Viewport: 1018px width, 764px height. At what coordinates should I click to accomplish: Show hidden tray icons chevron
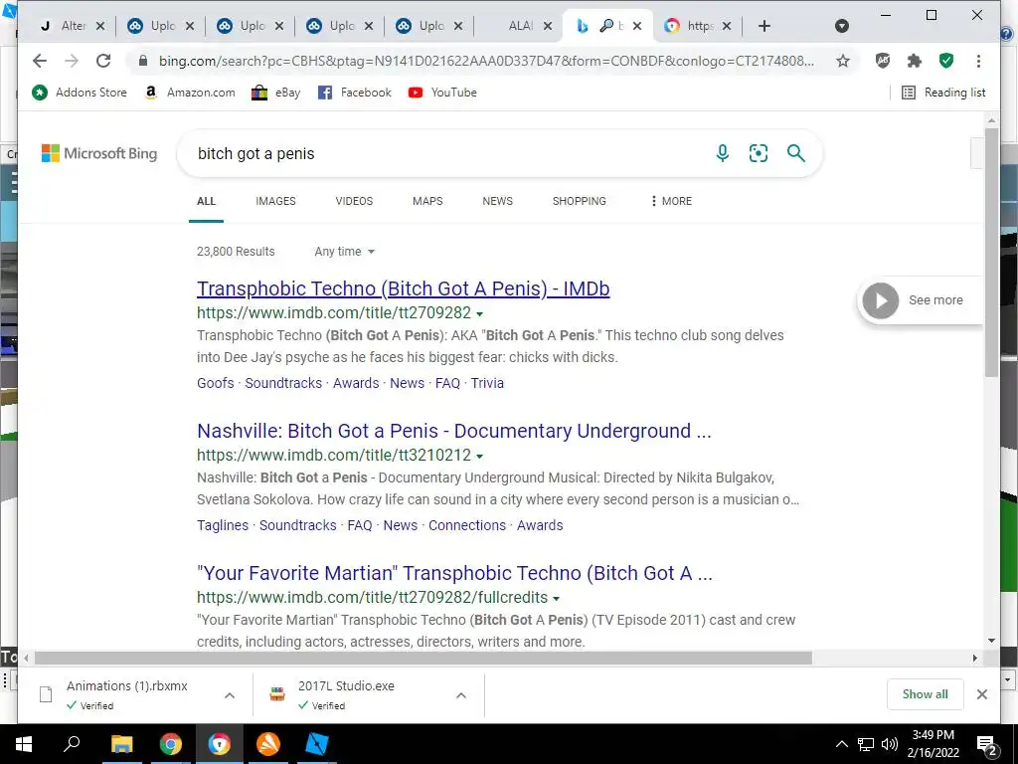(841, 744)
